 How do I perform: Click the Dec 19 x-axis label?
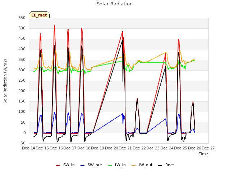tap(98, 148)
